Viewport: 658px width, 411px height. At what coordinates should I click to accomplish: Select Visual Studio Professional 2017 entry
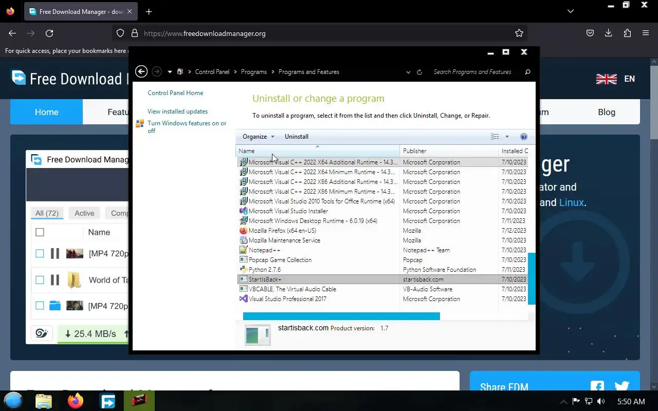pos(382,299)
